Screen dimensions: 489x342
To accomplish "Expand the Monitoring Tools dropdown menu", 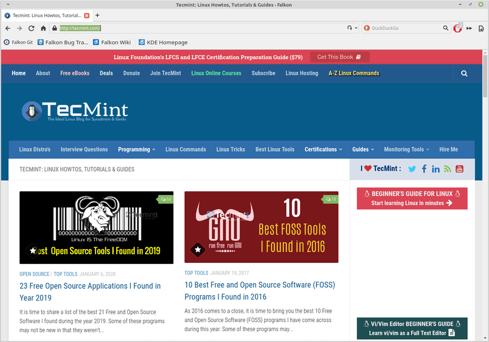I will [406, 149].
